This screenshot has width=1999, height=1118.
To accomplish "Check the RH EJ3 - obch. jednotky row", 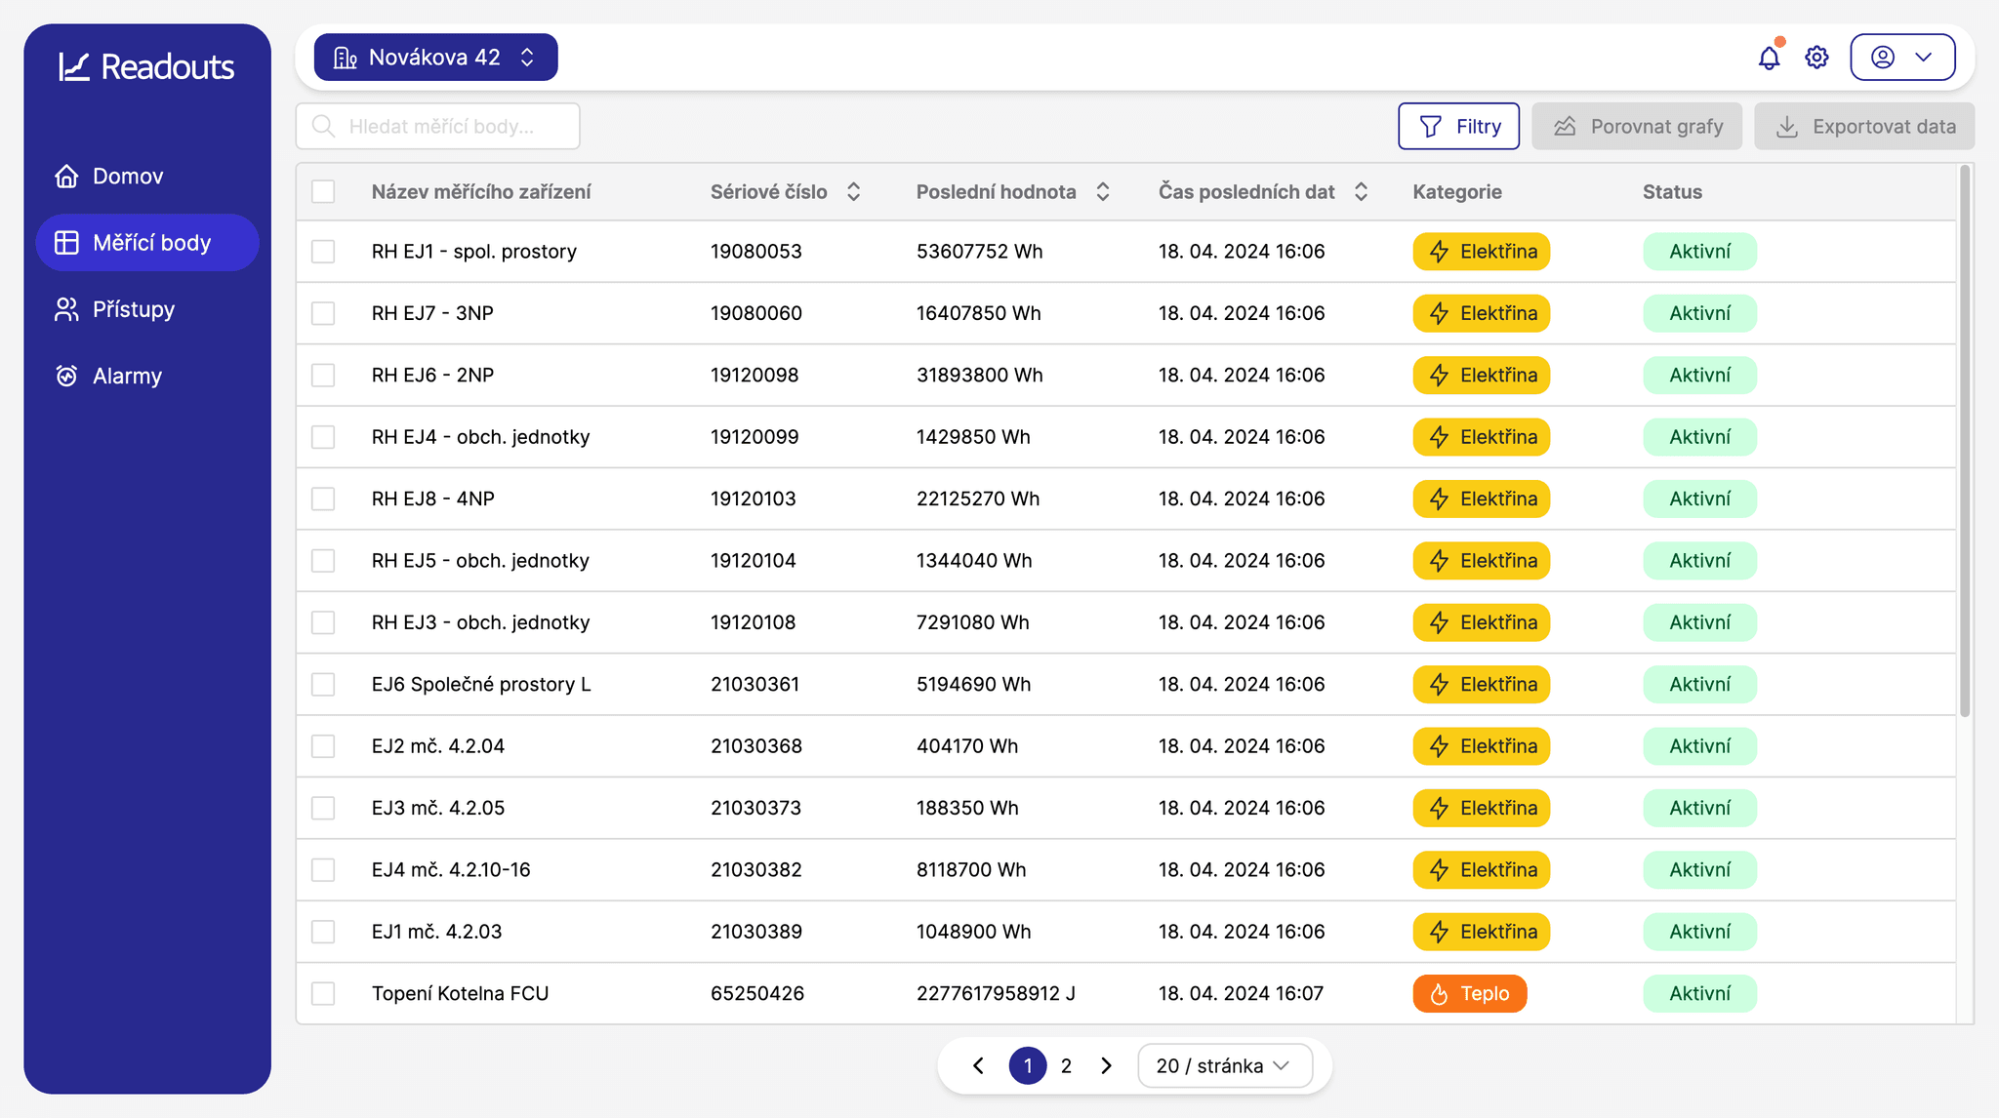I will click(323, 622).
